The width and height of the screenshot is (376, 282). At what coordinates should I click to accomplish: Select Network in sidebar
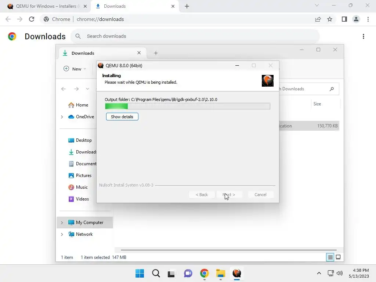pyautogui.click(x=80, y=234)
